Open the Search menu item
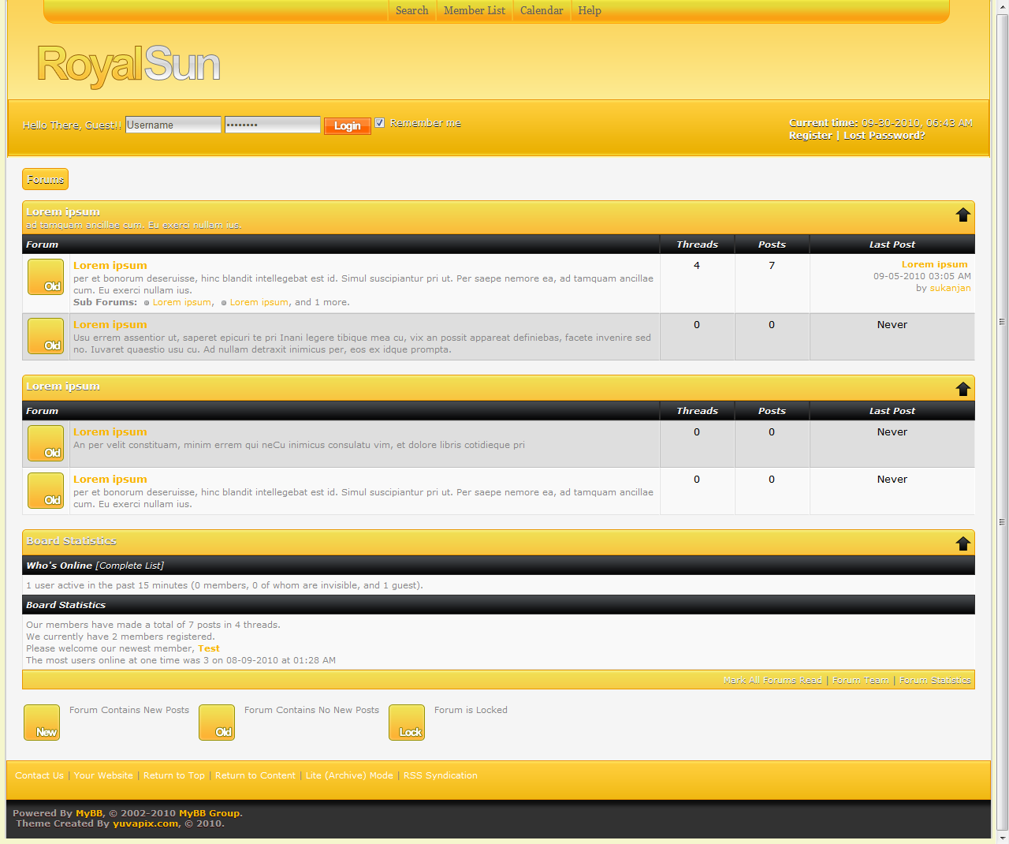The image size is (1009, 844). (x=411, y=10)
